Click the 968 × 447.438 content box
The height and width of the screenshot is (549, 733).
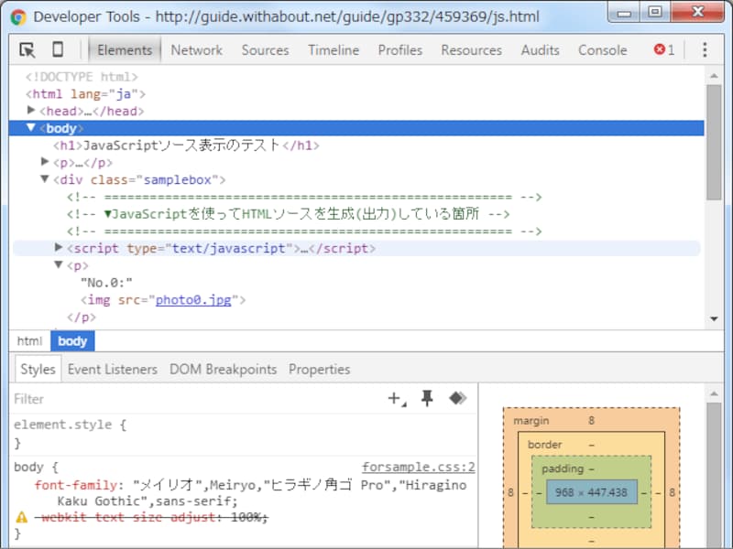coord(591,492)
